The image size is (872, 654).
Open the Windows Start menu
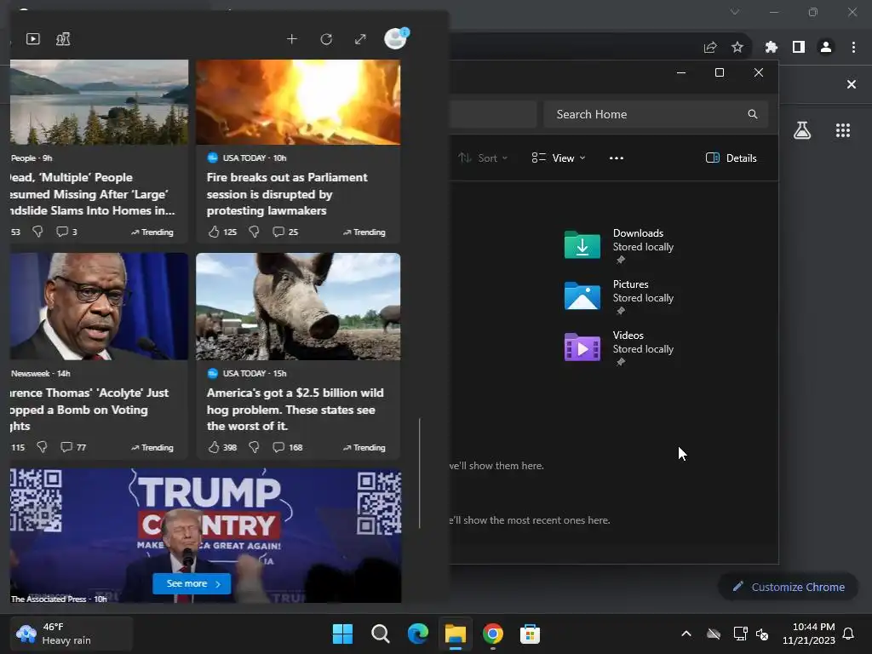(x=342, y=634)
